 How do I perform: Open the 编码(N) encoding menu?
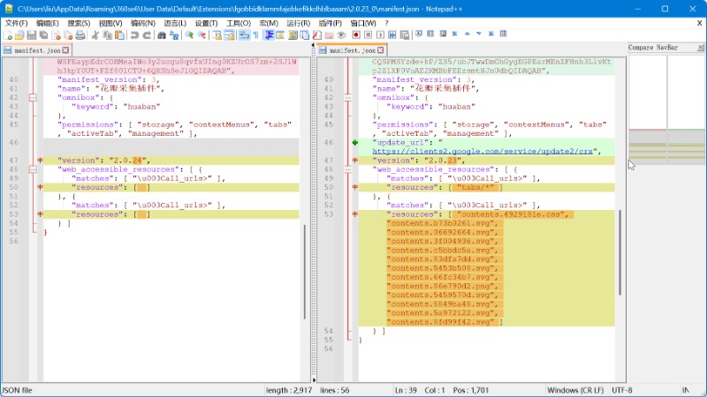142,23
